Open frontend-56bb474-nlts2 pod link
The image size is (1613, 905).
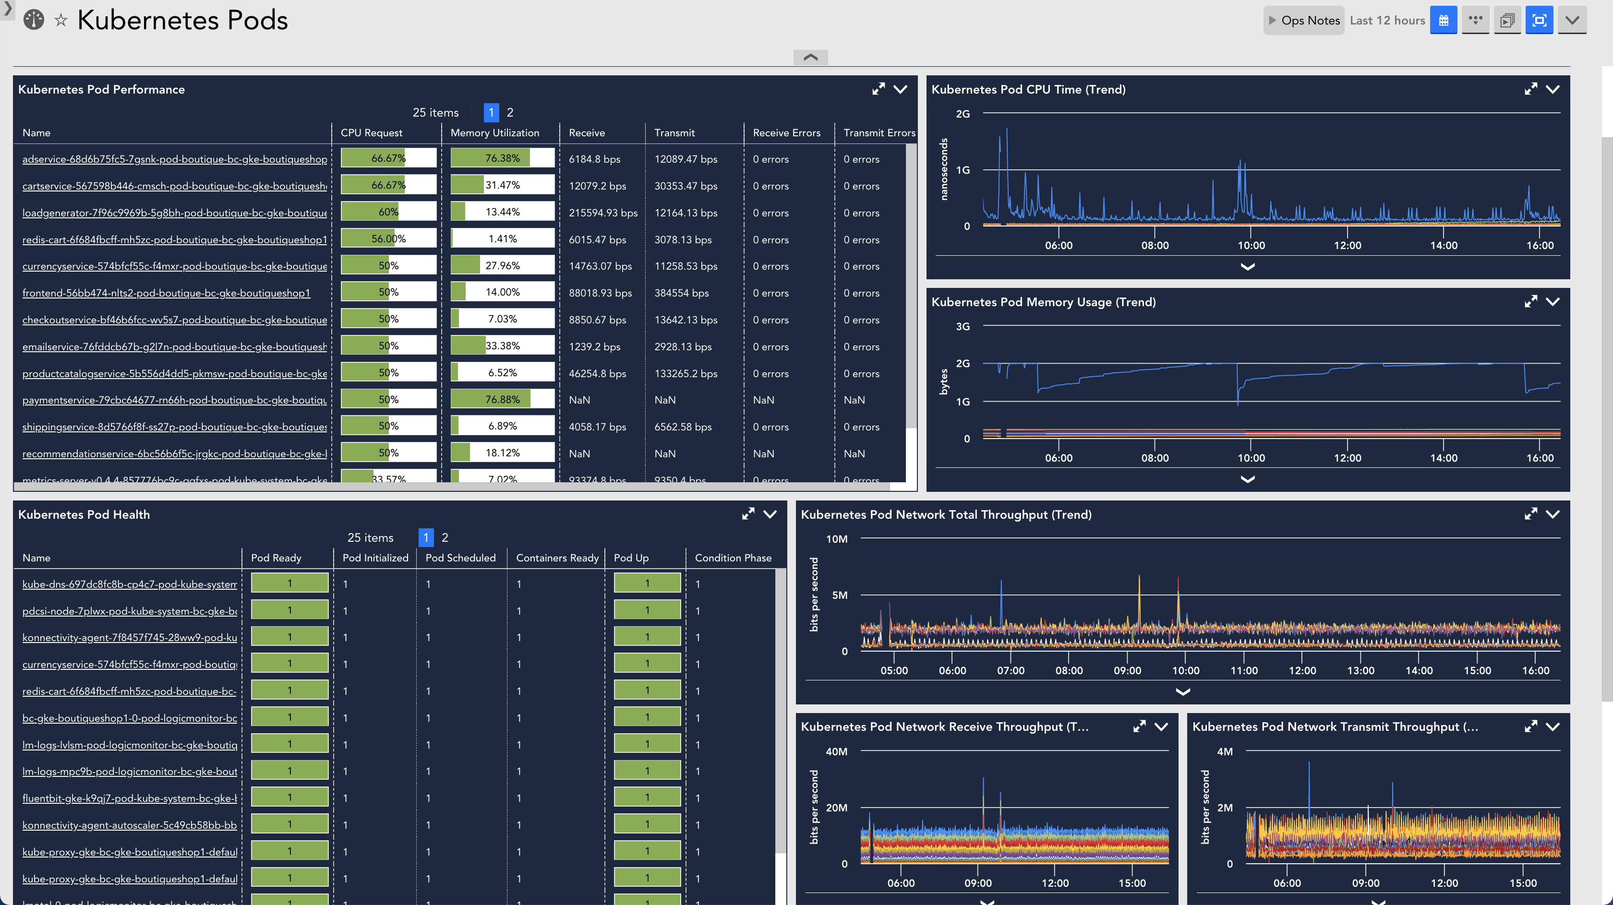point(167,293)
